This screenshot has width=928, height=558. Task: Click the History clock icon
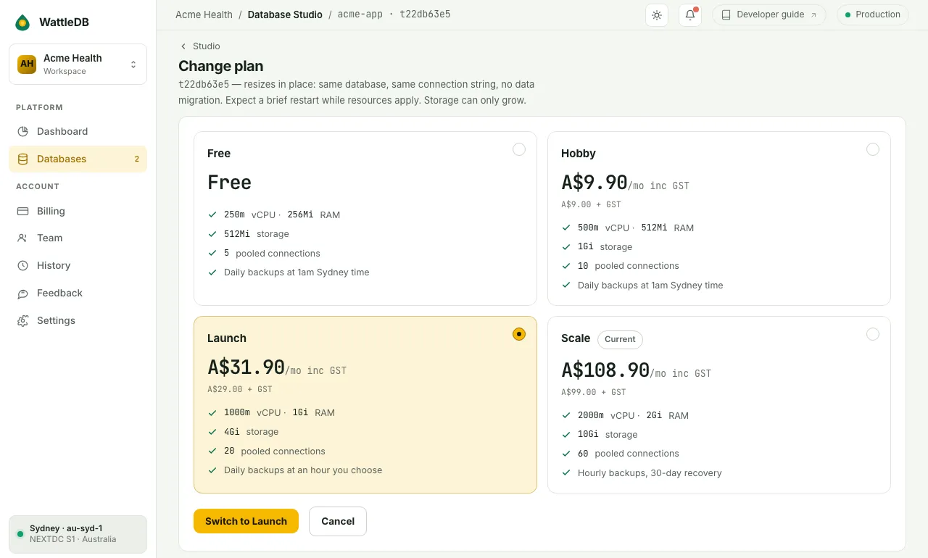pyautogui.click(x=22, y=265)
